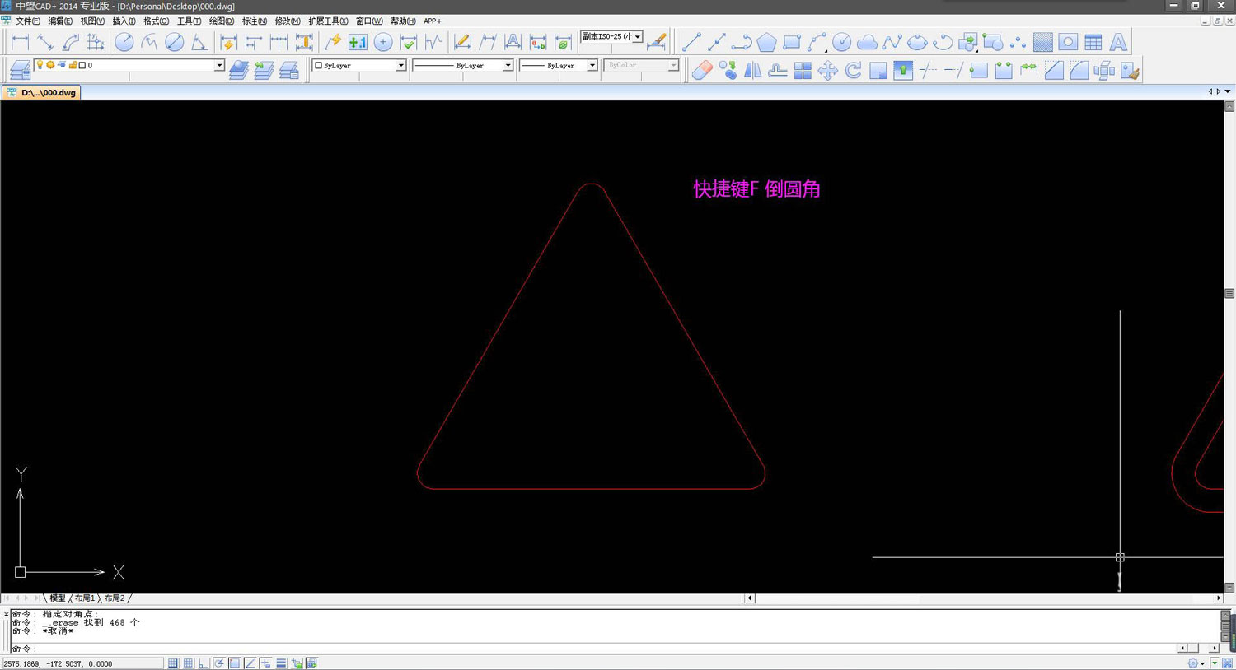Select the Multiline Text tool
Image resolution: width=1236 pixels, height=670 pixels.
pyautogui.click(x=1118, y=42)
